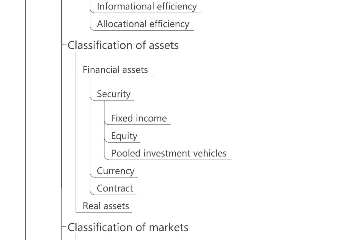The image size is (340, 240).
Task: Select the Informational efficiency node
Action: [x=146, y=7]
